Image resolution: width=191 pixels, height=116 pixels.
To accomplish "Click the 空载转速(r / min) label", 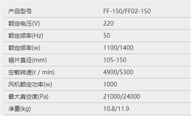I will point(31,72).
